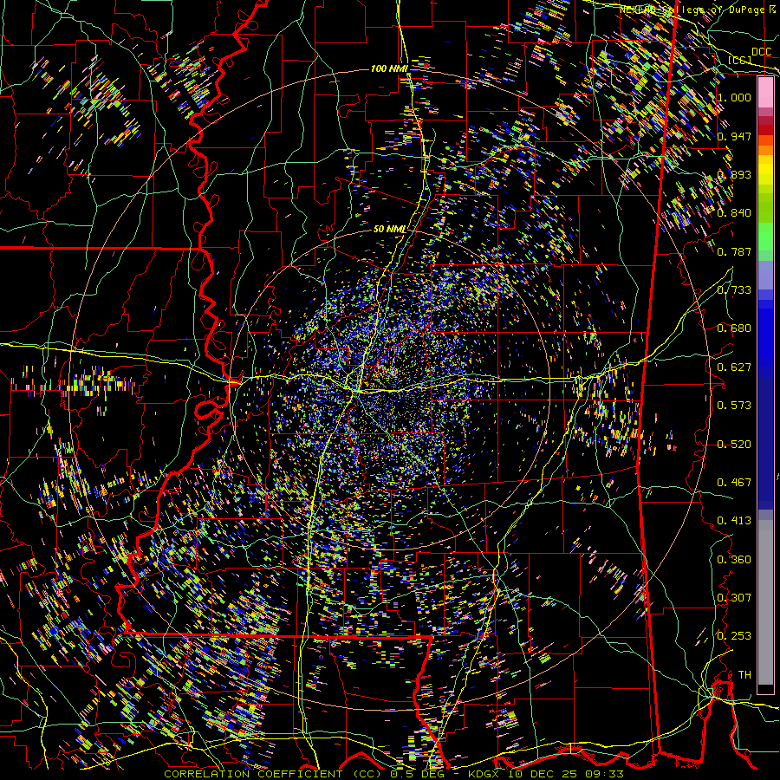Click the 0.573 scale value
The width and height of the screenshot is (780, 780).
734,405
